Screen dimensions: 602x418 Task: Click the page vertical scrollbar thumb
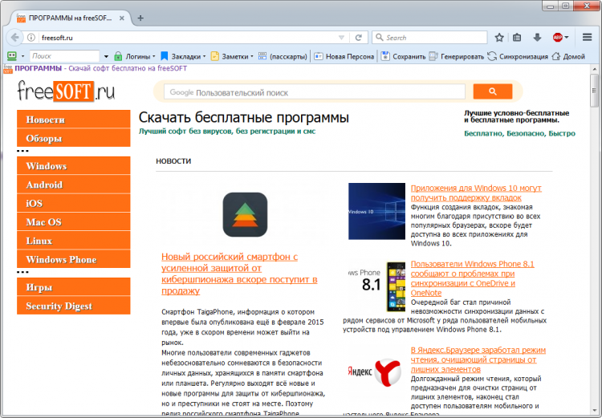point(594,91)
